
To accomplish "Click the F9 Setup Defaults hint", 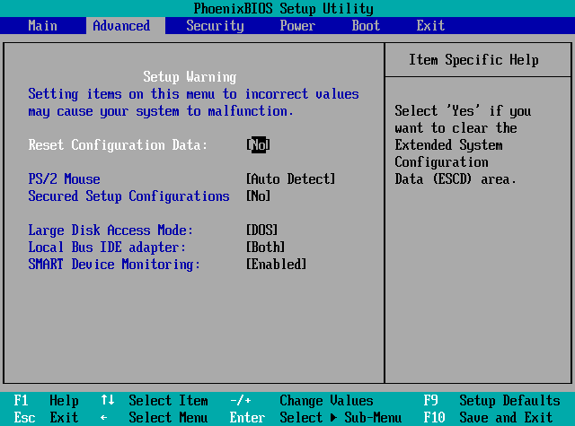I will (x=491, y=401).
